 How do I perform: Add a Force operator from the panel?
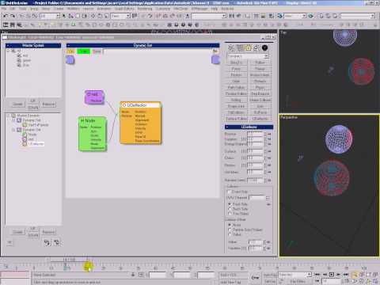tap(236, 69)
